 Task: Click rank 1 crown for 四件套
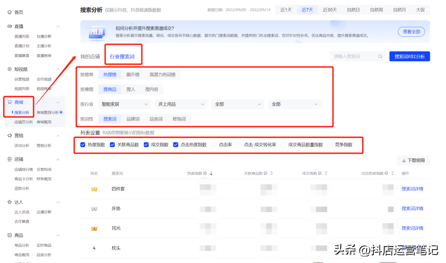(94, 189)
